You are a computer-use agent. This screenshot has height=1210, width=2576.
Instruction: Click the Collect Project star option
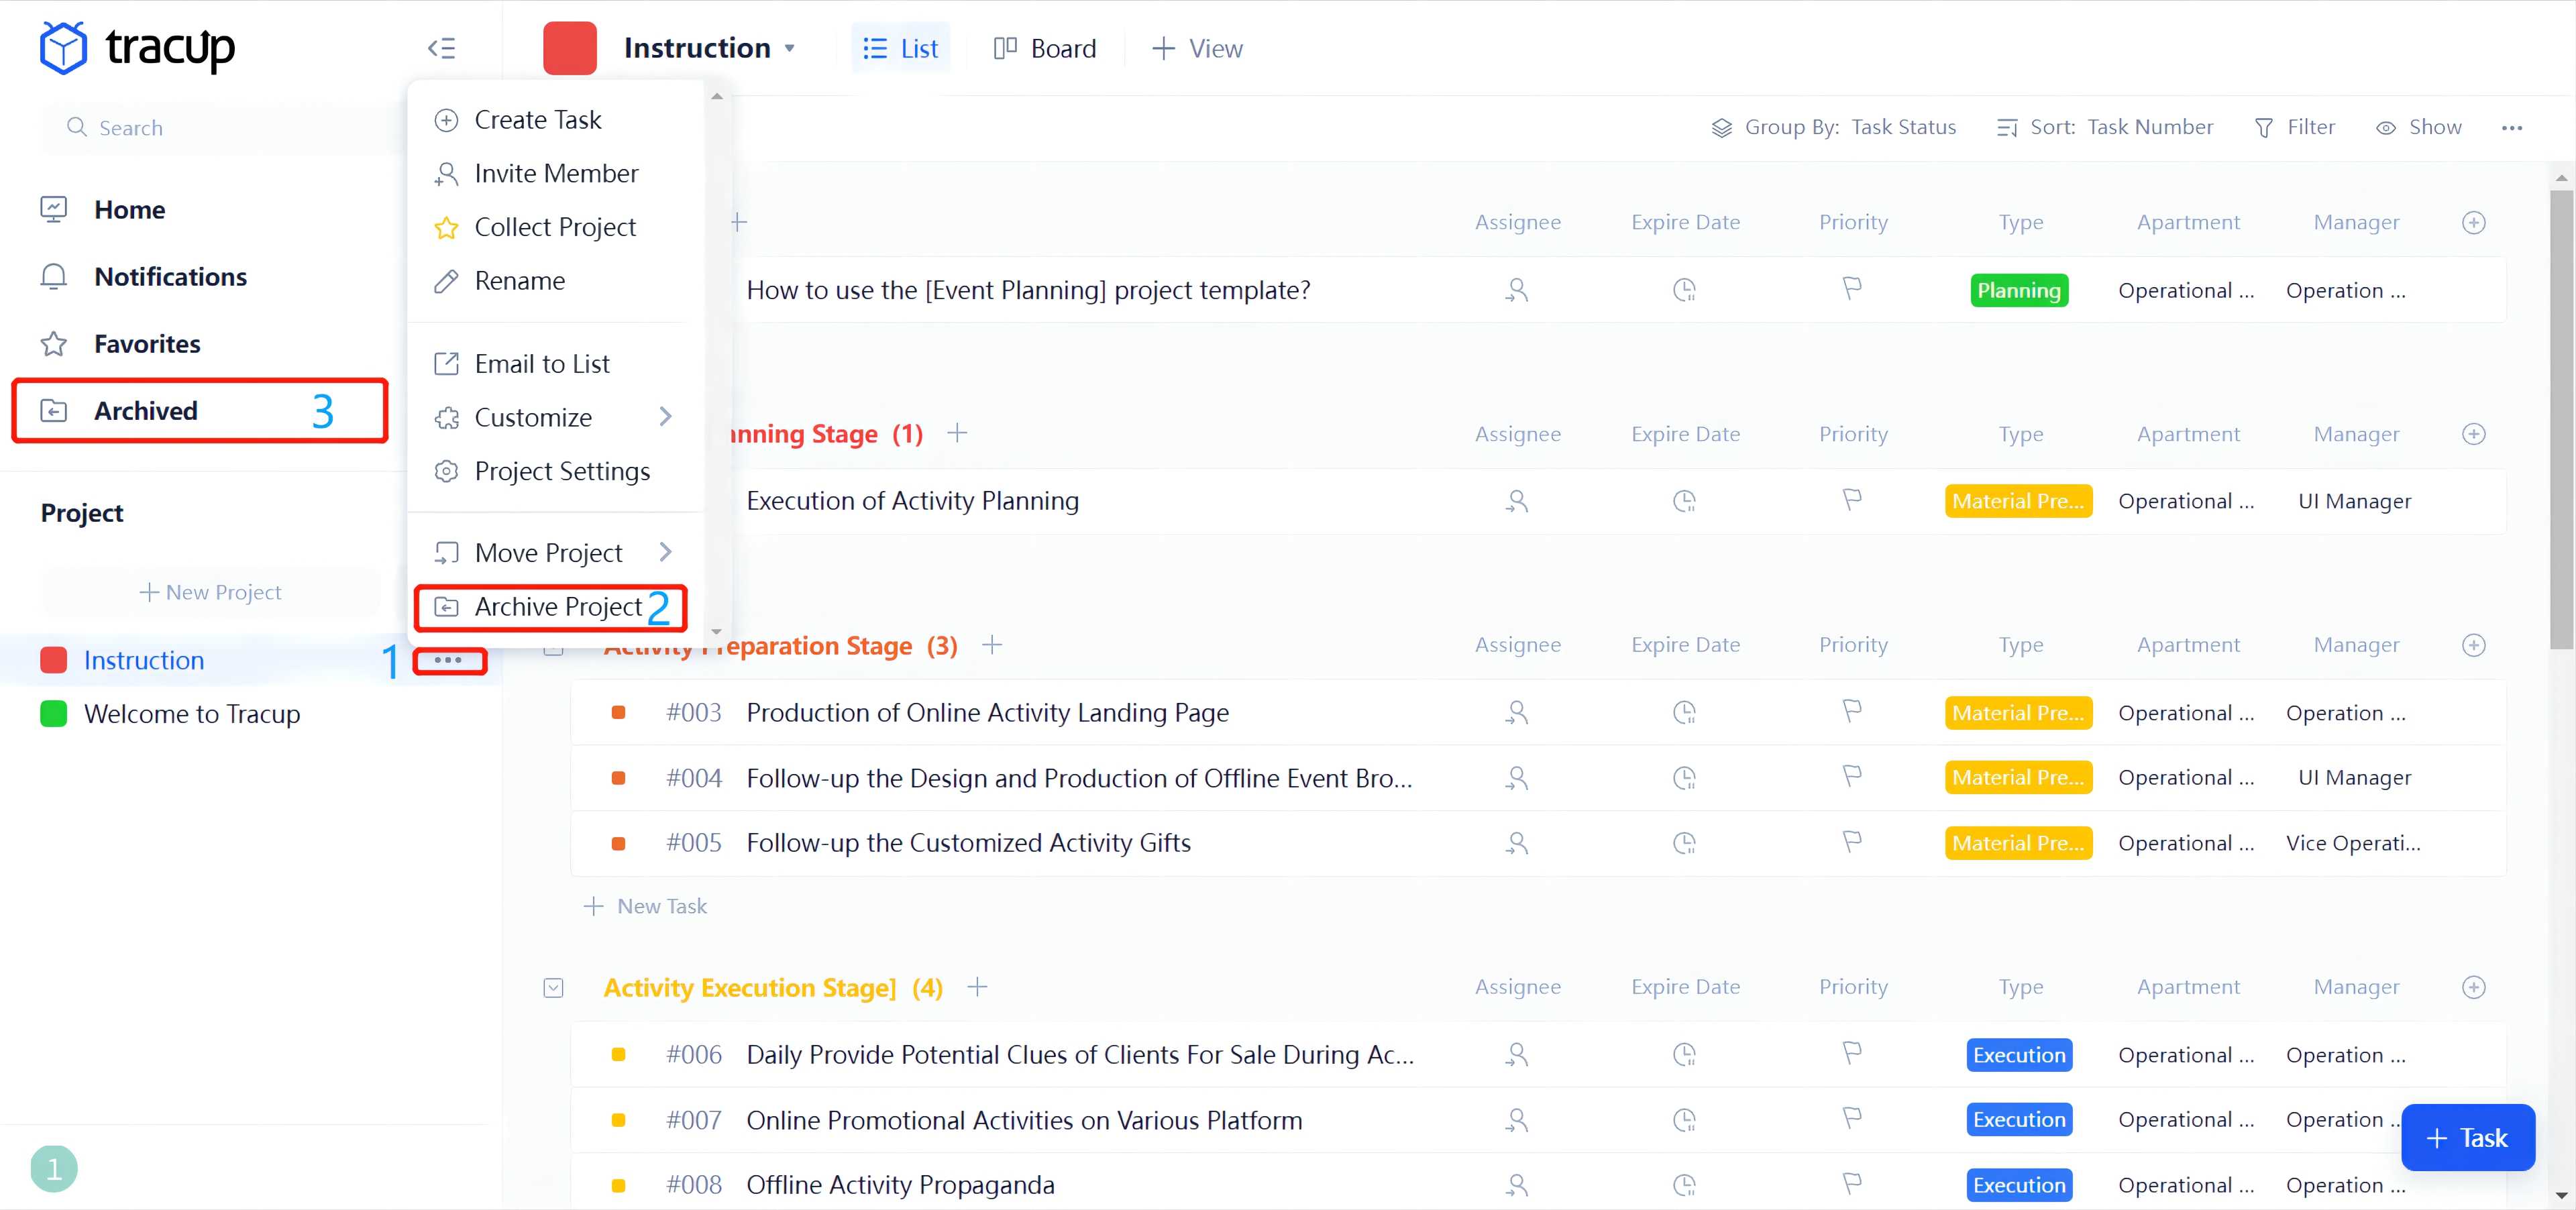pyautogui.click(x=554, y=227)
